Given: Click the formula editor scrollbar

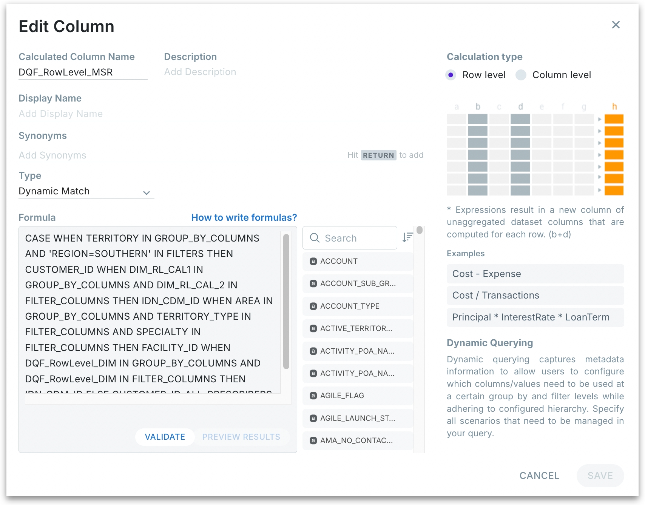Looking at the screenshot, I should pos(286,302).
